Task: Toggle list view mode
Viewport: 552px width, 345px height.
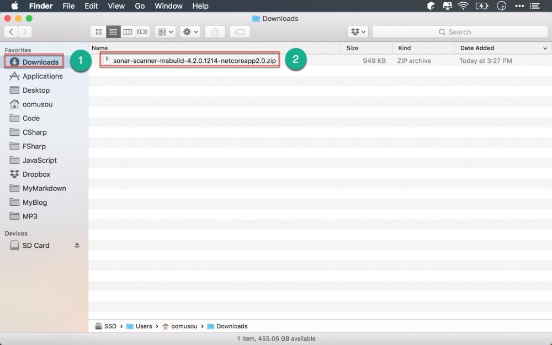Action: (113, 31)
